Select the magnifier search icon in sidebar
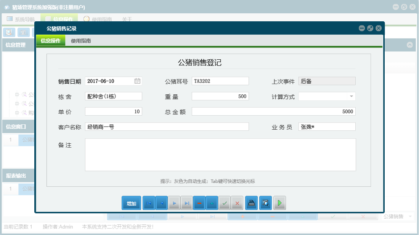Image resolution: width=419 pixels, height=235 pixels. (9, 32)
